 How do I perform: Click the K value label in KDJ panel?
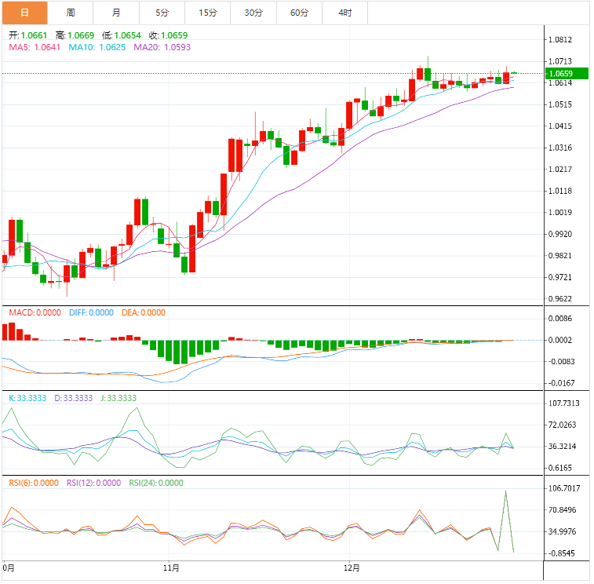[28, 398]
